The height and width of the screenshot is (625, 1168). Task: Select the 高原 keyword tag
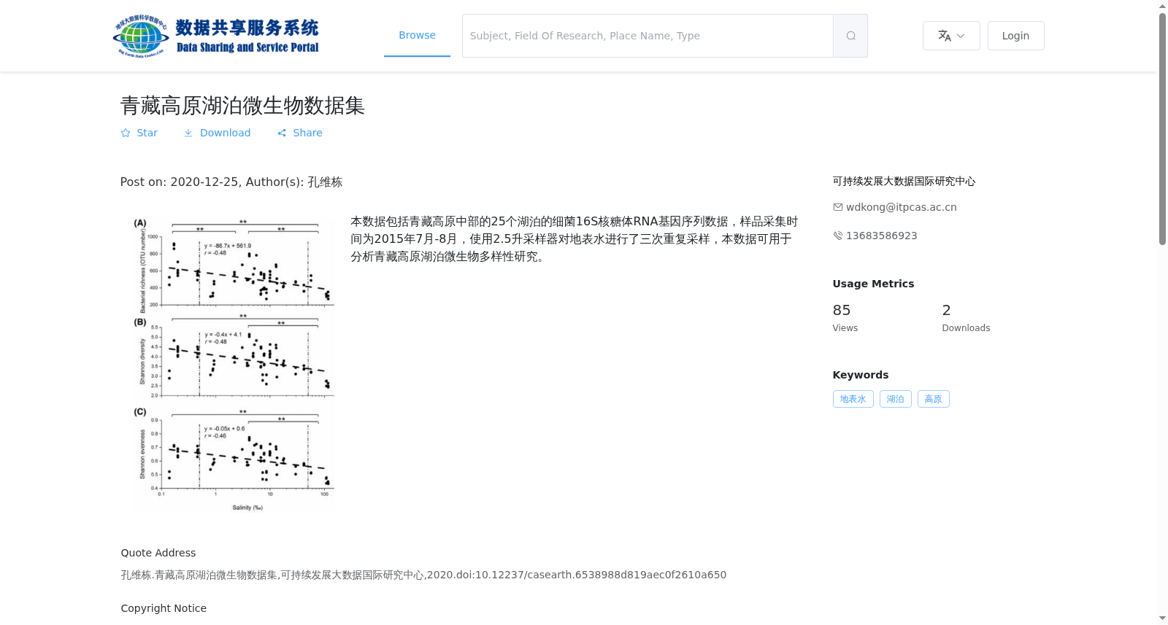pyautogui.click(x=933, y=399)
